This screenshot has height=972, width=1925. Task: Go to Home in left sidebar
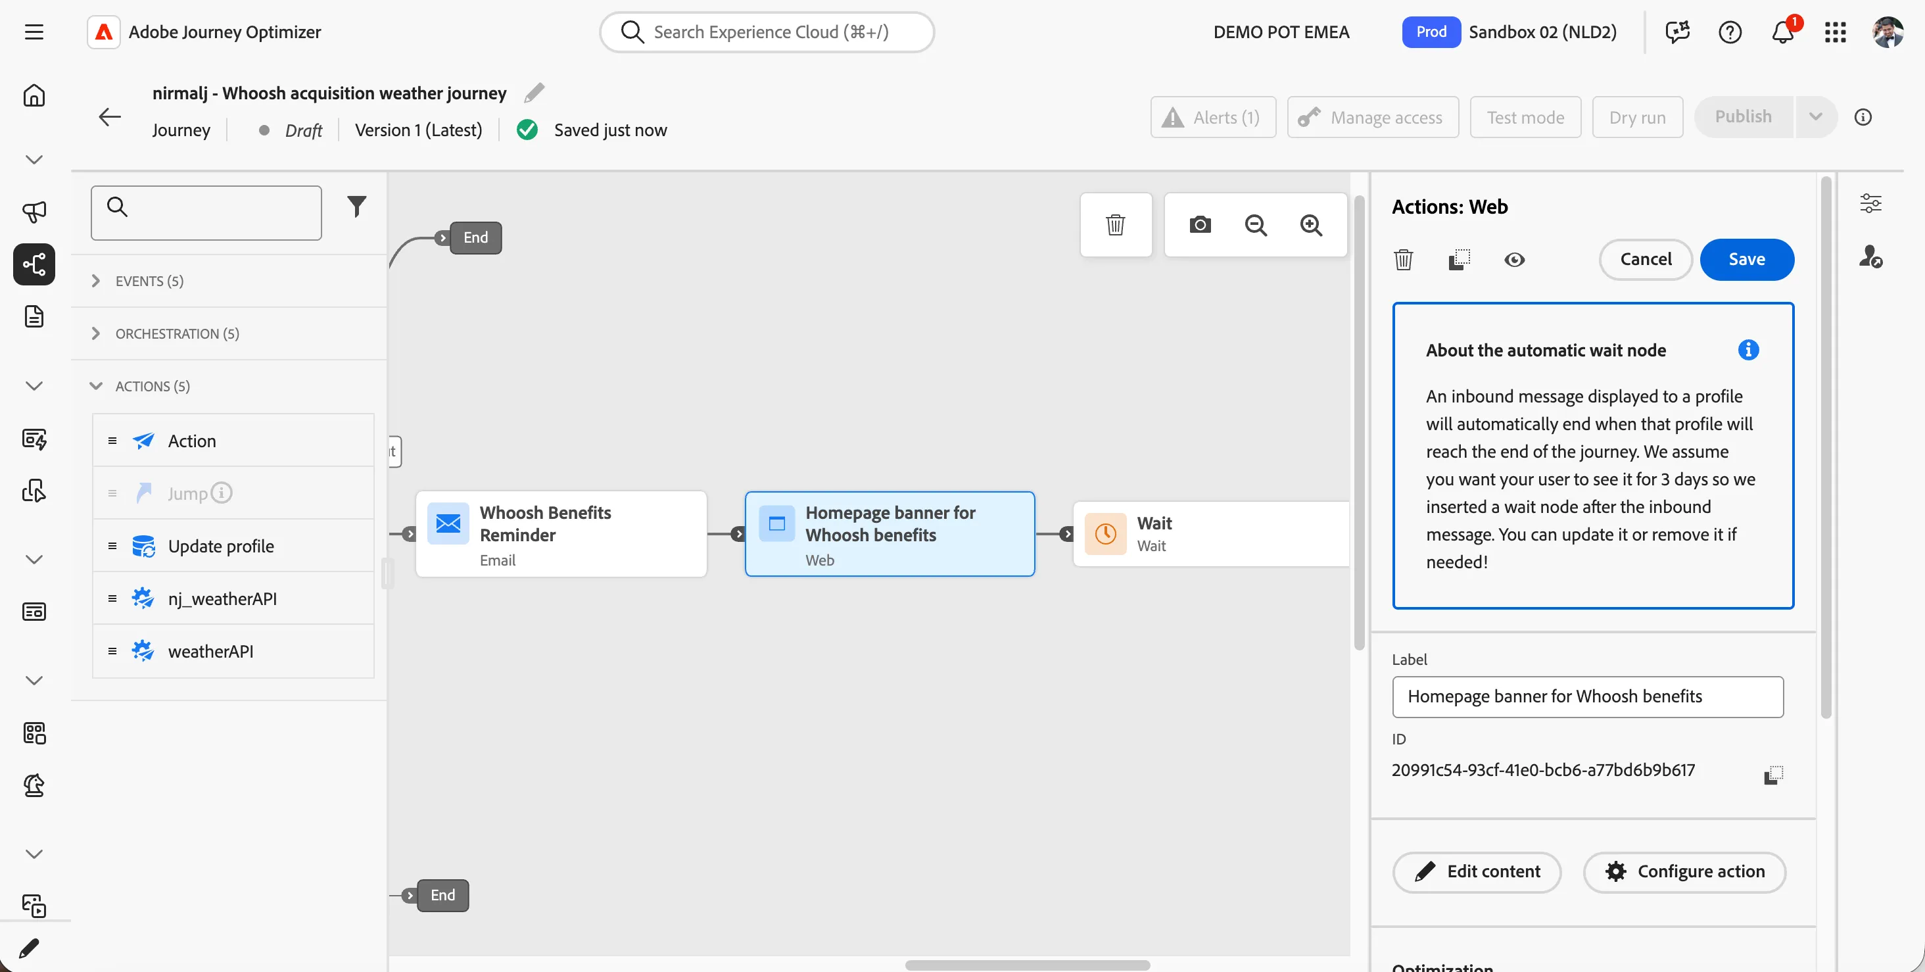[34, 96]
